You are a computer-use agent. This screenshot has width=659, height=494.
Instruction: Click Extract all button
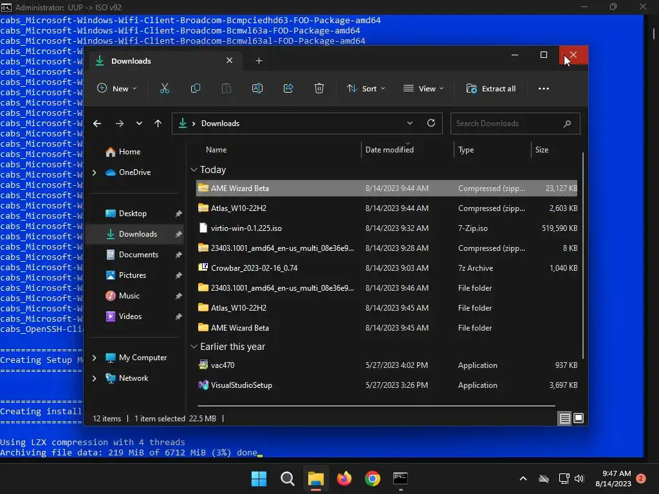coord(491,89)
